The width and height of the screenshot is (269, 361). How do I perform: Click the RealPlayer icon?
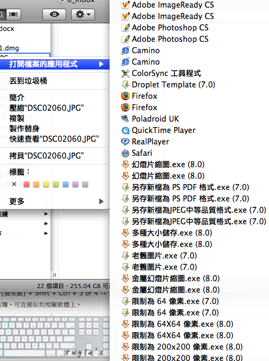click(x=125, y=142)
